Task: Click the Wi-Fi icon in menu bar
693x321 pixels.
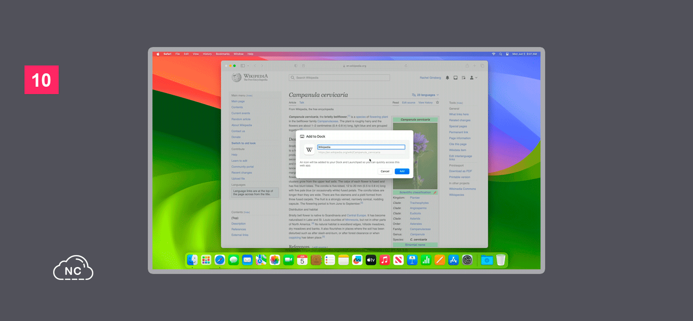Action: pos(493,54)
